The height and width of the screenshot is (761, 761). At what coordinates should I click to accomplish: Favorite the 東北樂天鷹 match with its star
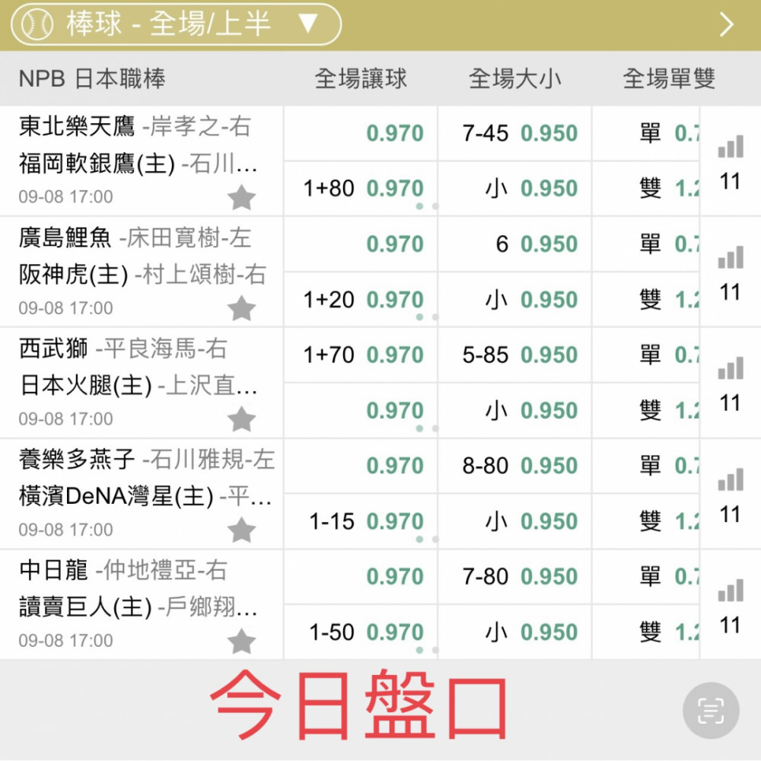pos(241,198)
